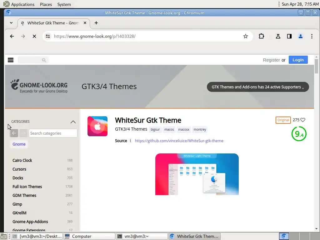Select the montrey tag
Image resolution: width=320 pixels, height=240 pixels.
pyautogui.click(x=200, y=130)
